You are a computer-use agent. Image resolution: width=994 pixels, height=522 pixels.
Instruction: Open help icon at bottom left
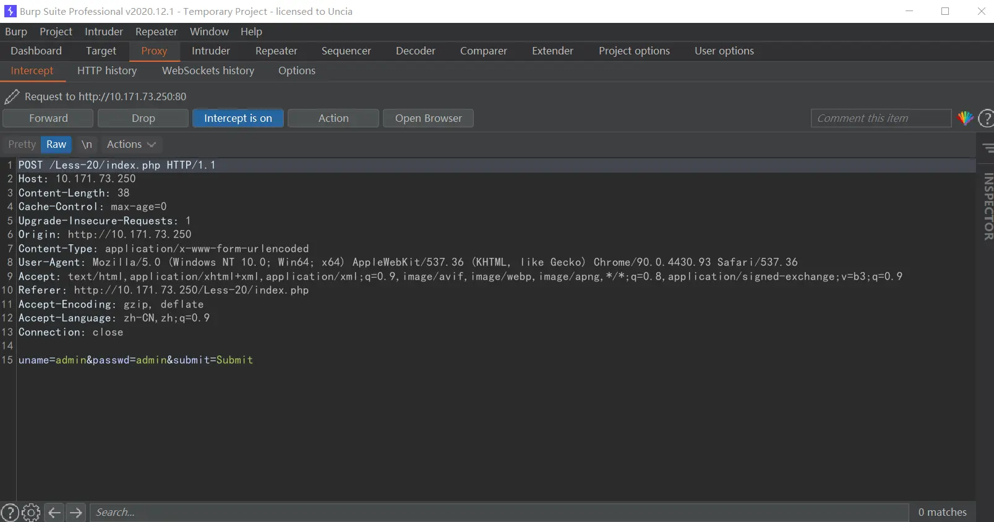(x=10, y=512)
